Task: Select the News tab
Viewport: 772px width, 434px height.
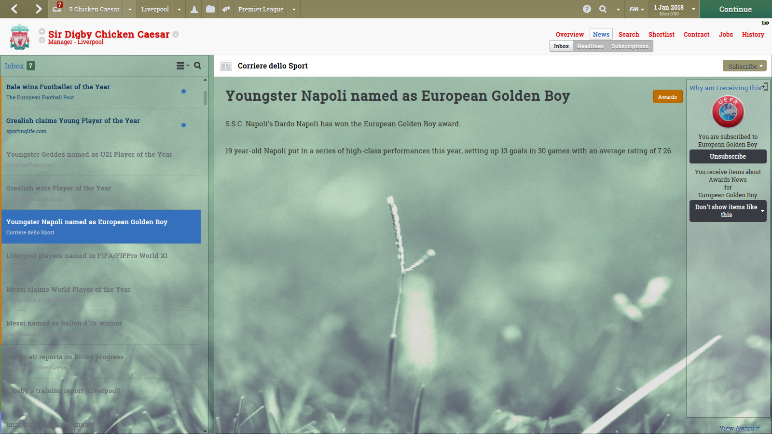Action: tap(601, 34)
